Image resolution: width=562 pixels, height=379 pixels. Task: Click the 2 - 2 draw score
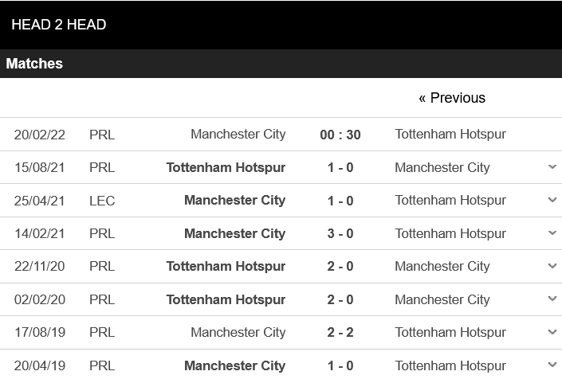pos(340,333)
